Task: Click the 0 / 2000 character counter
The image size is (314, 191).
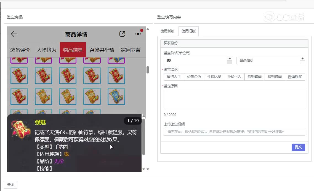Action: [x=170, y=115]
